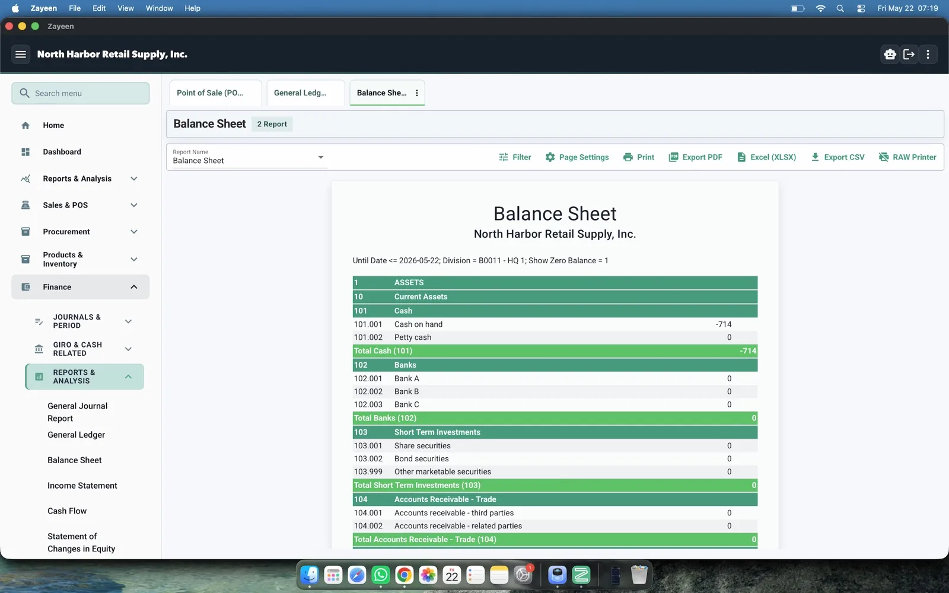Open the Window menu
The height and width of the screenshot is (593, 949).
pyautogui.click(x=160, y=8)
